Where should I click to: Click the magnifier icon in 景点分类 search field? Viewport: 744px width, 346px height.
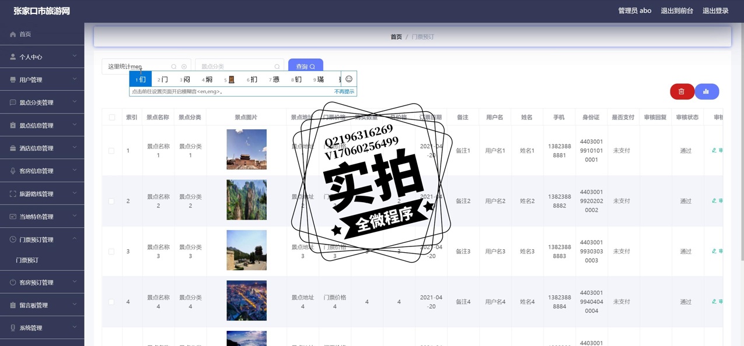277,67
